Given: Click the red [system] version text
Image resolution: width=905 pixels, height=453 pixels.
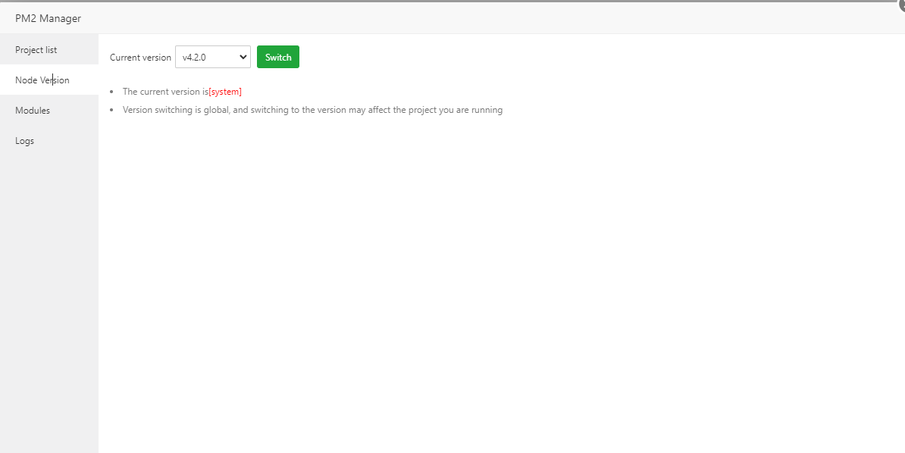Looking at the screenshot, I should [225, 92].
